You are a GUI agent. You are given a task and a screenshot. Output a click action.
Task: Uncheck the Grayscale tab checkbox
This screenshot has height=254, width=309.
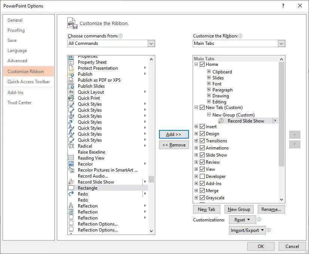pos(202,197)
